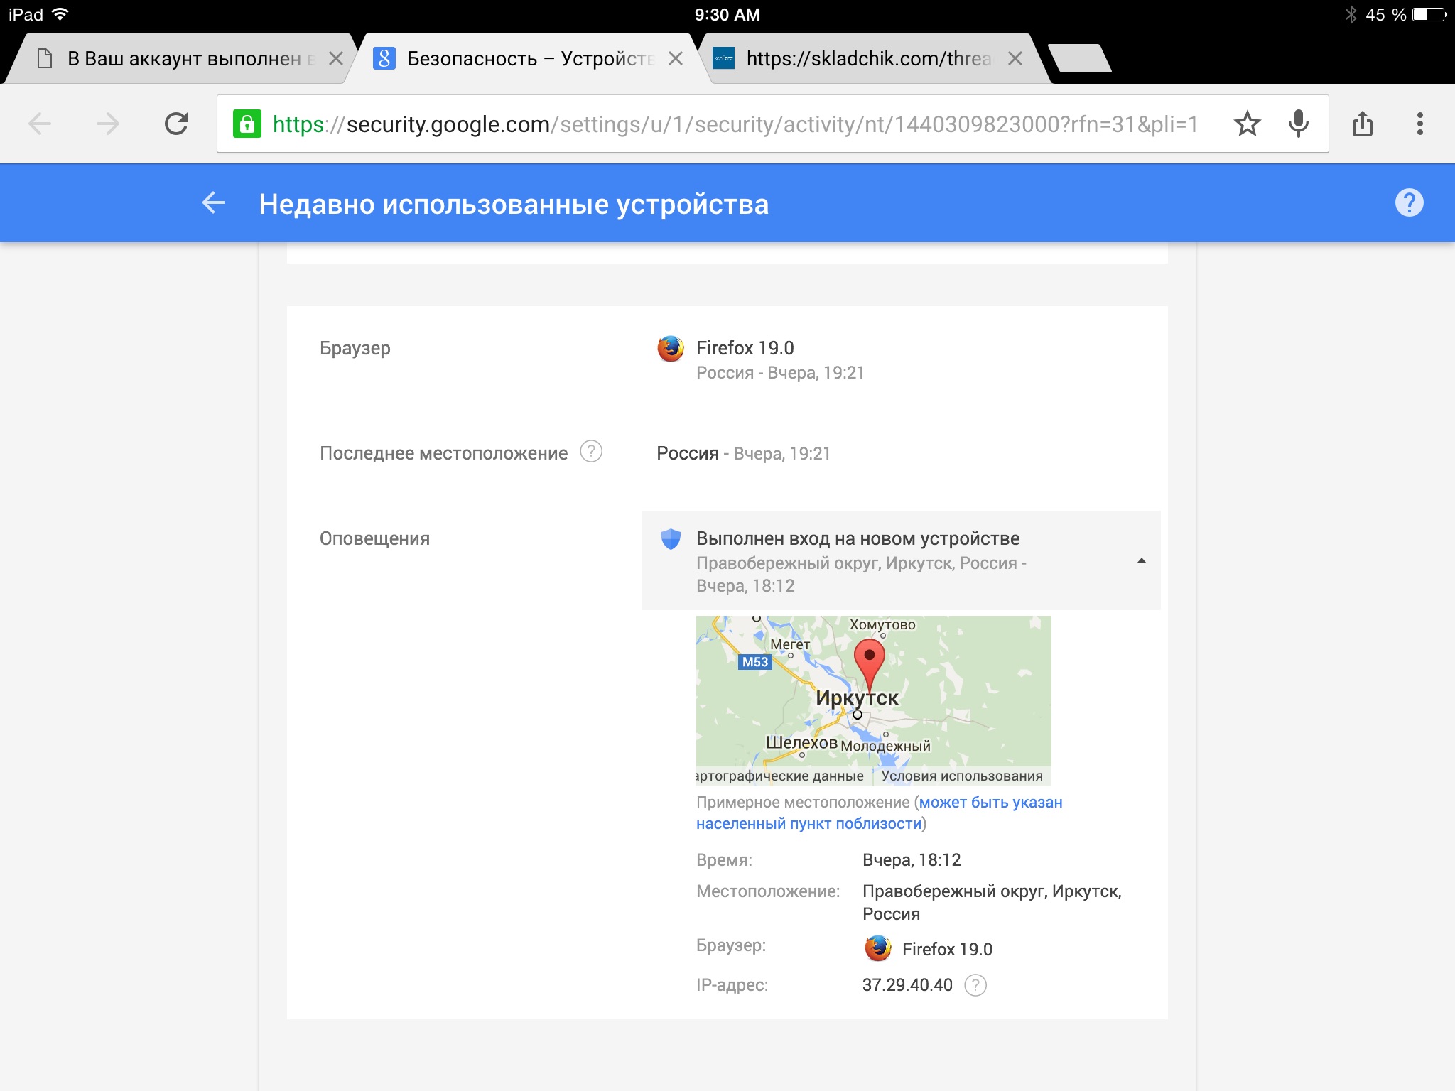Bookmark page with the star icon
Screen dimensions: 1455x1091
(x=1247, y=124)
